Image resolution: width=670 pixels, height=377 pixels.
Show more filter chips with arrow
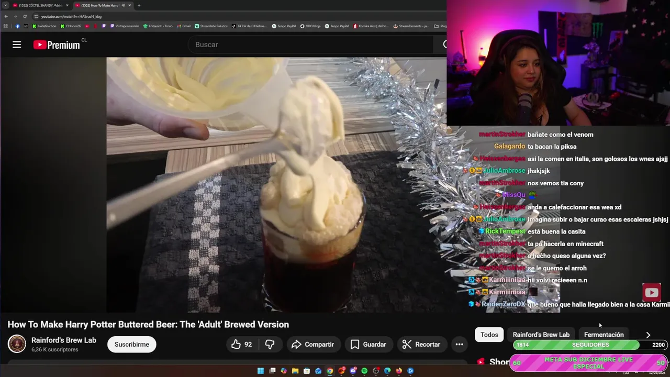648,335
